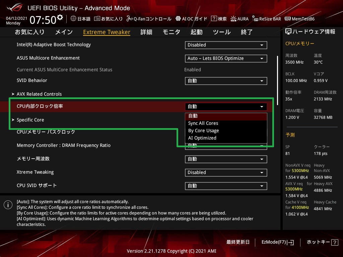
Task: Select By Core Usage option
Action: click(226, 131)
